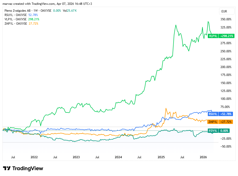
Task: Click the 0.00% PZV1L value label
Action: pos(224,131)
